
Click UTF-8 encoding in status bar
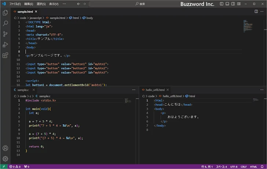pyautogui.click(x=234, y=166)
